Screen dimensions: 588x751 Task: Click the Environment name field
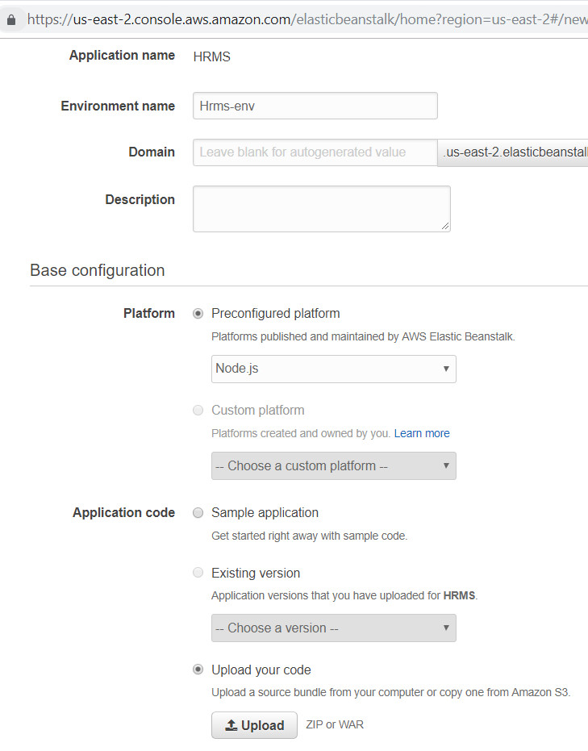point(315,106)
